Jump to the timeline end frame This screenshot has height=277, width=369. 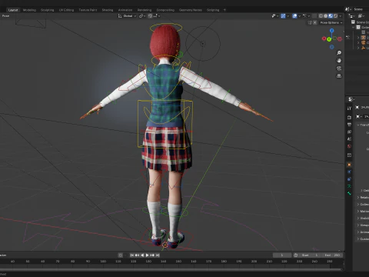[x=158, y=255]
